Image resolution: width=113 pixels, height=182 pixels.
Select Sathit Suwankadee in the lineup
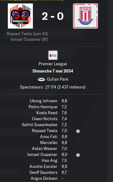39,125
